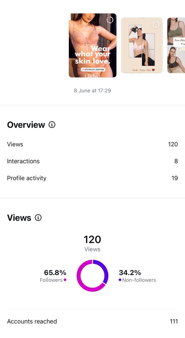
Task: Tap loading ring on pink lingerie story
Action: coord(110,20)
